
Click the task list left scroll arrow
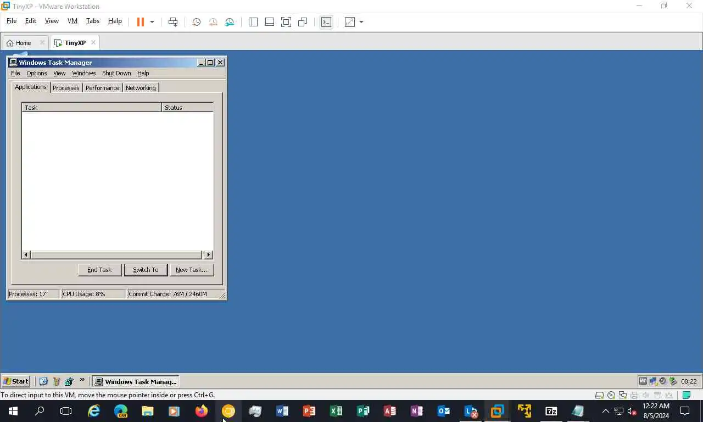coord(26,254)
